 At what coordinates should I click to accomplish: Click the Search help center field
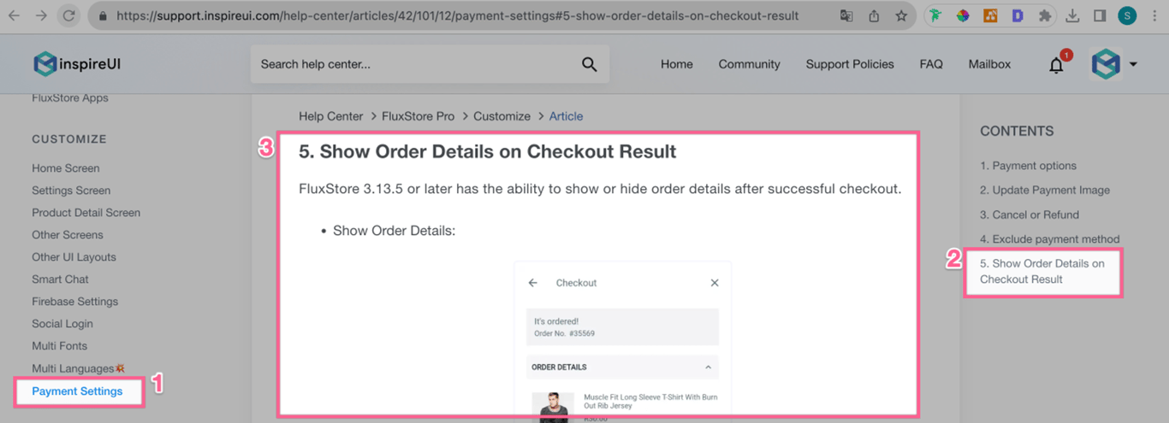[430, 64]
